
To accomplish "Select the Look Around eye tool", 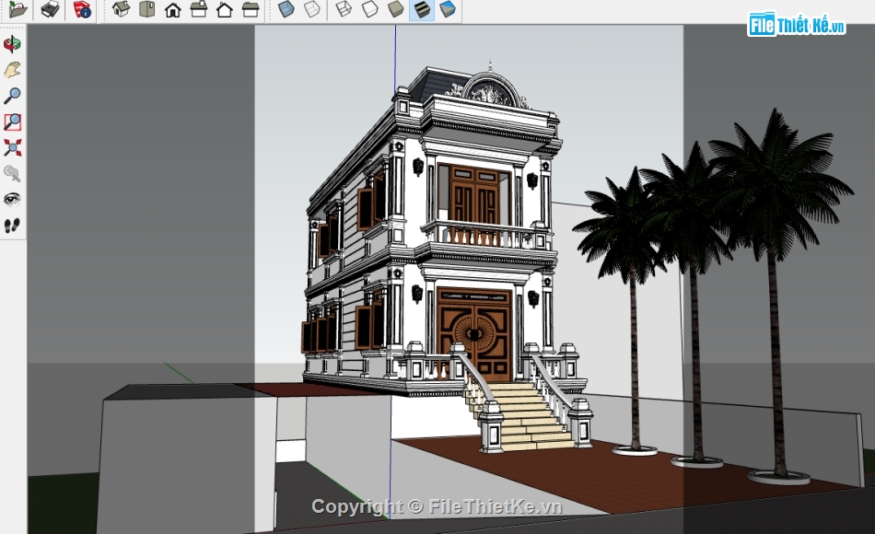I will [12, 199].
